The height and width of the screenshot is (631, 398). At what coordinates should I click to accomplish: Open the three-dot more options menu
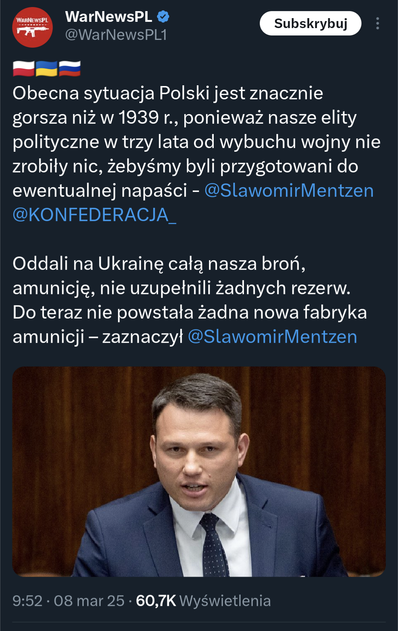point(377,23)
